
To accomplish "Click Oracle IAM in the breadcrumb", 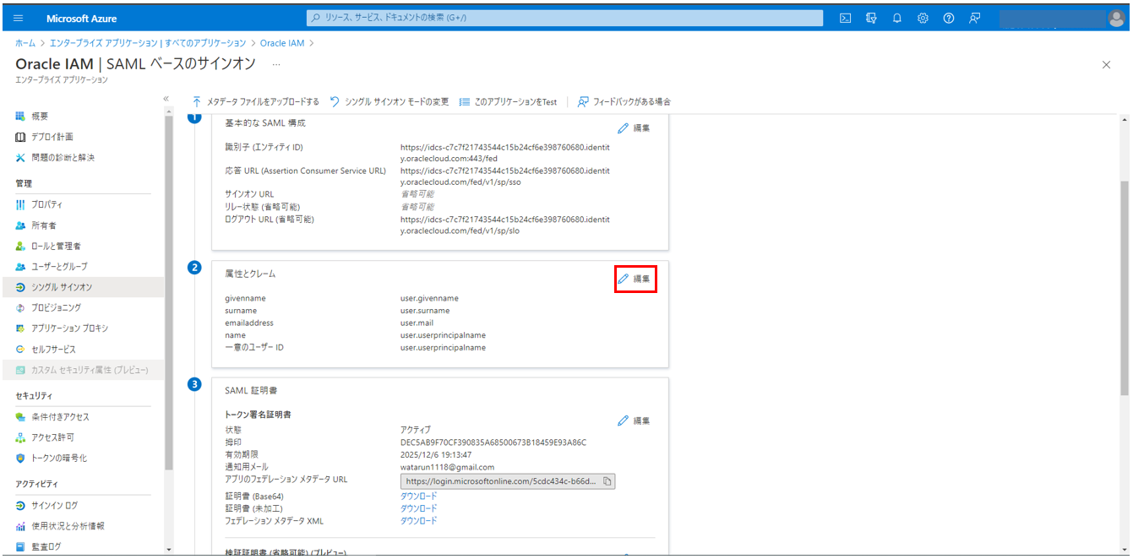I will tap(282, 43).
